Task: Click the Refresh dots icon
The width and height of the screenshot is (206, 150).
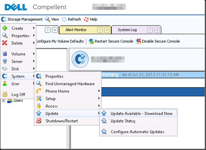Action: coord(64,19)
